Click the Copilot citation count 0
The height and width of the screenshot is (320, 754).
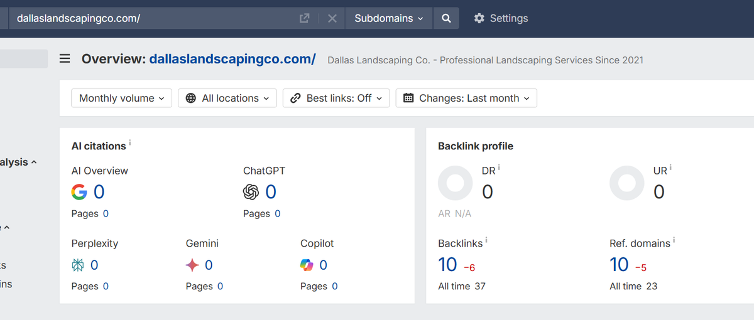tap(323, 265)
